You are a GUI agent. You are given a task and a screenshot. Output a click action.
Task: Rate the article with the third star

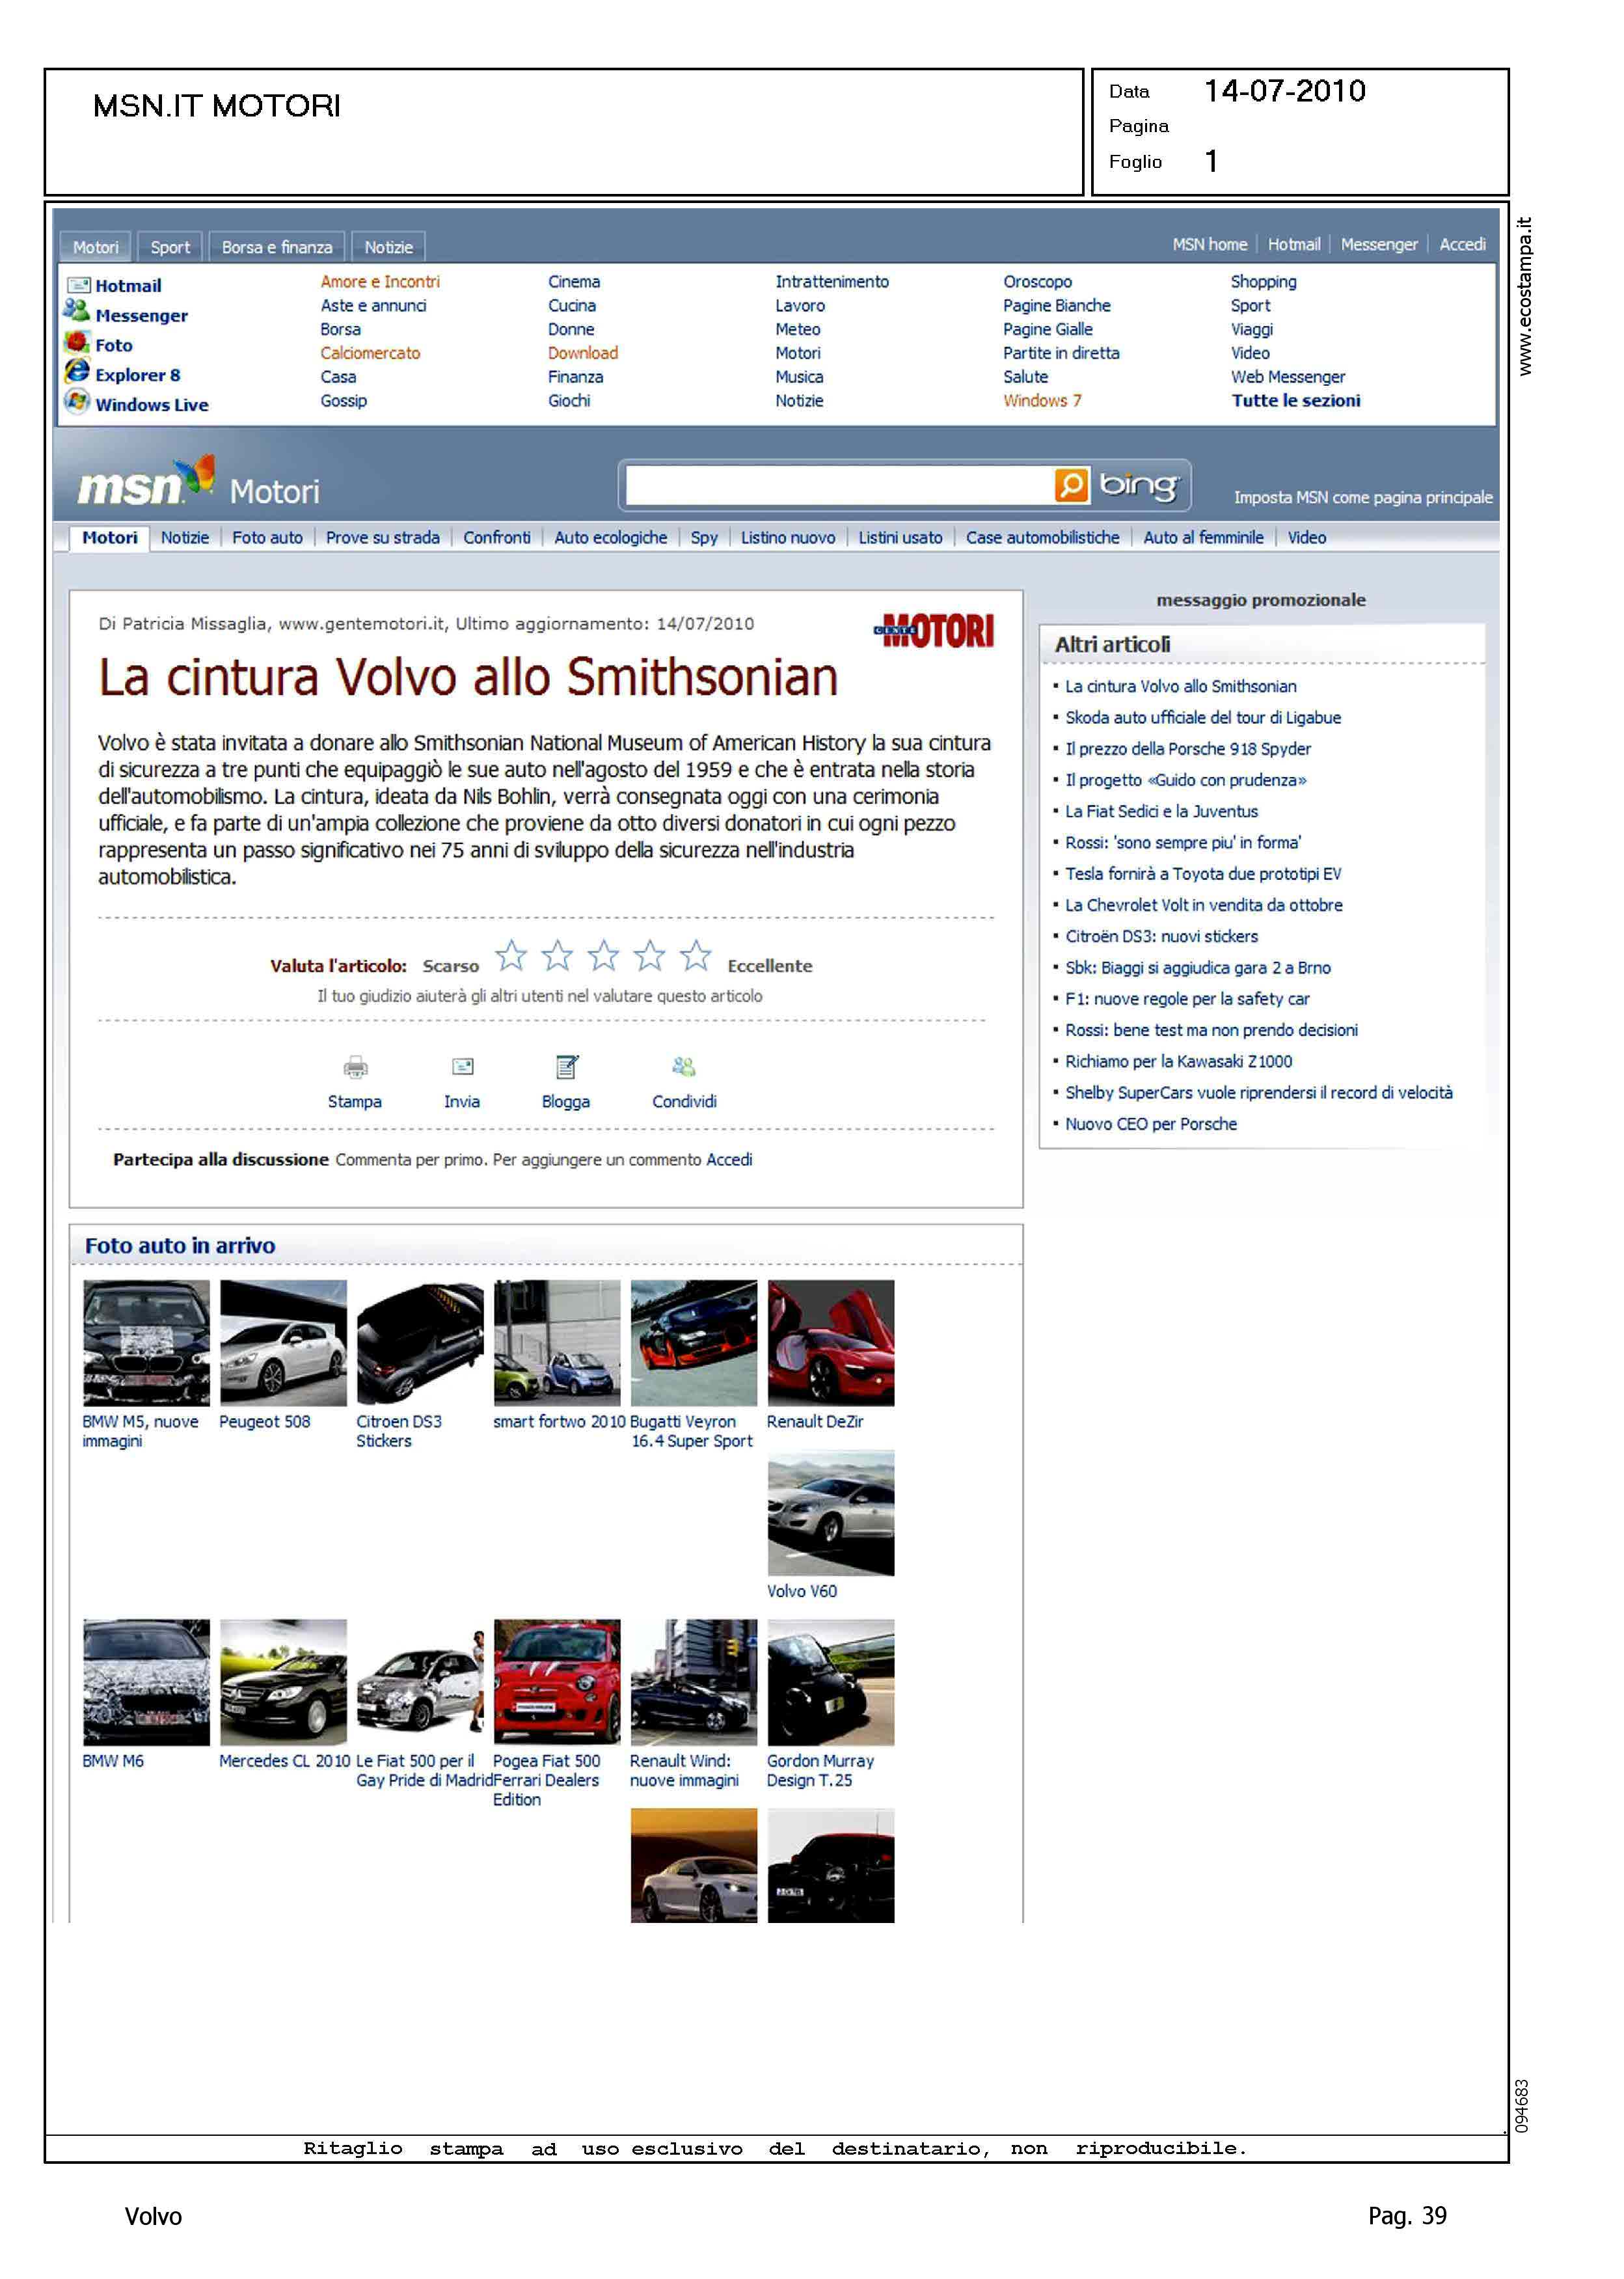pyautogui.click(x=603, y=956)
